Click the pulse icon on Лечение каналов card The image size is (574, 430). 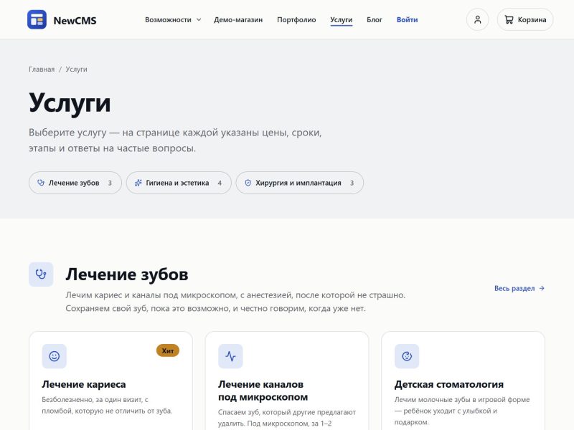[230, 356]
